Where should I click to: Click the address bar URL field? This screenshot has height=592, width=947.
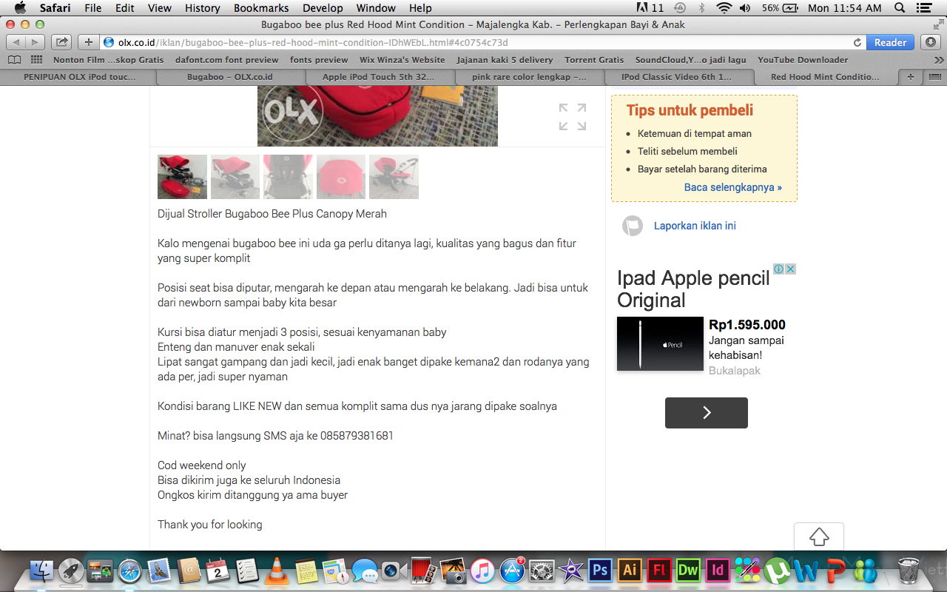click(481, 42)
